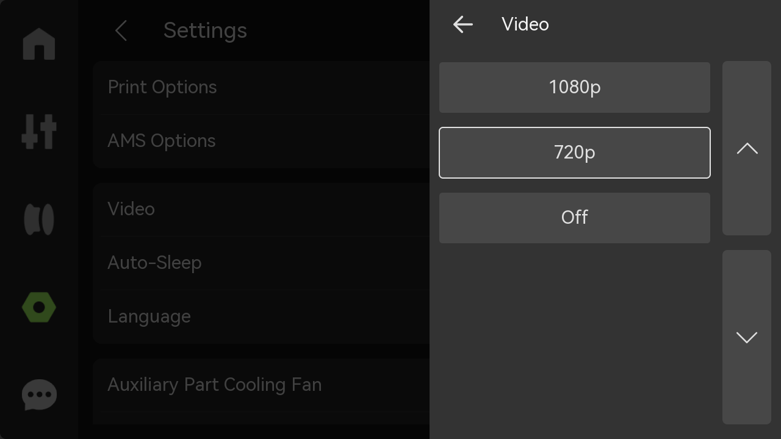Click the Video panel title text
The width and height of the screenshot is (781, 439).
[x=525, y=24]
